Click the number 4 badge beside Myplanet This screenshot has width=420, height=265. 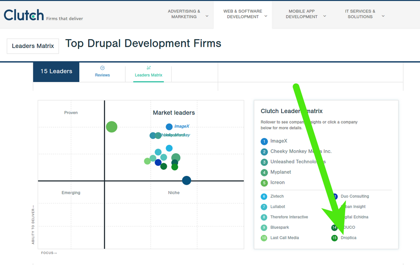click(x=264, y=172)
